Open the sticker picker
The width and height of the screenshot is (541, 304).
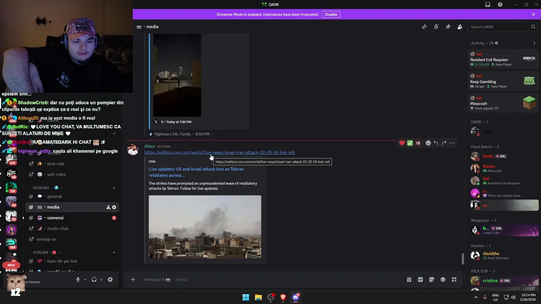[432, 280]
